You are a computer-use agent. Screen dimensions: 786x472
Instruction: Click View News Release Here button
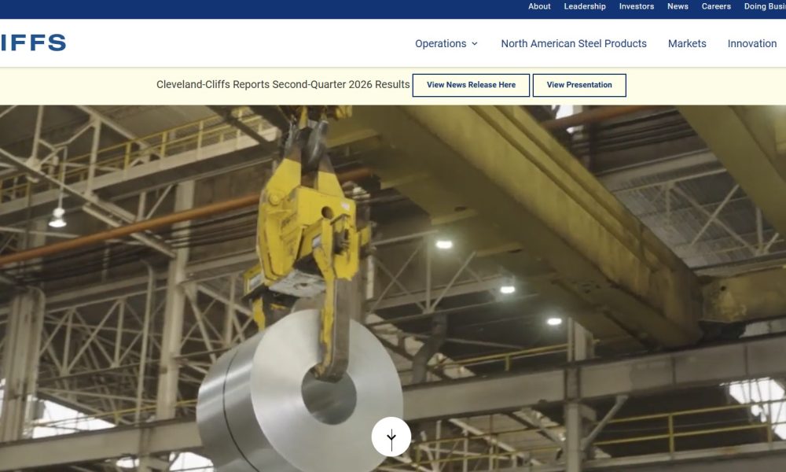[x=471, y=85]
